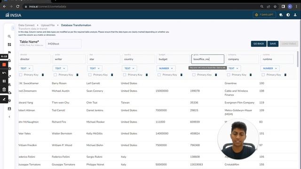Delete the star column trash icon

coord(112,75)
